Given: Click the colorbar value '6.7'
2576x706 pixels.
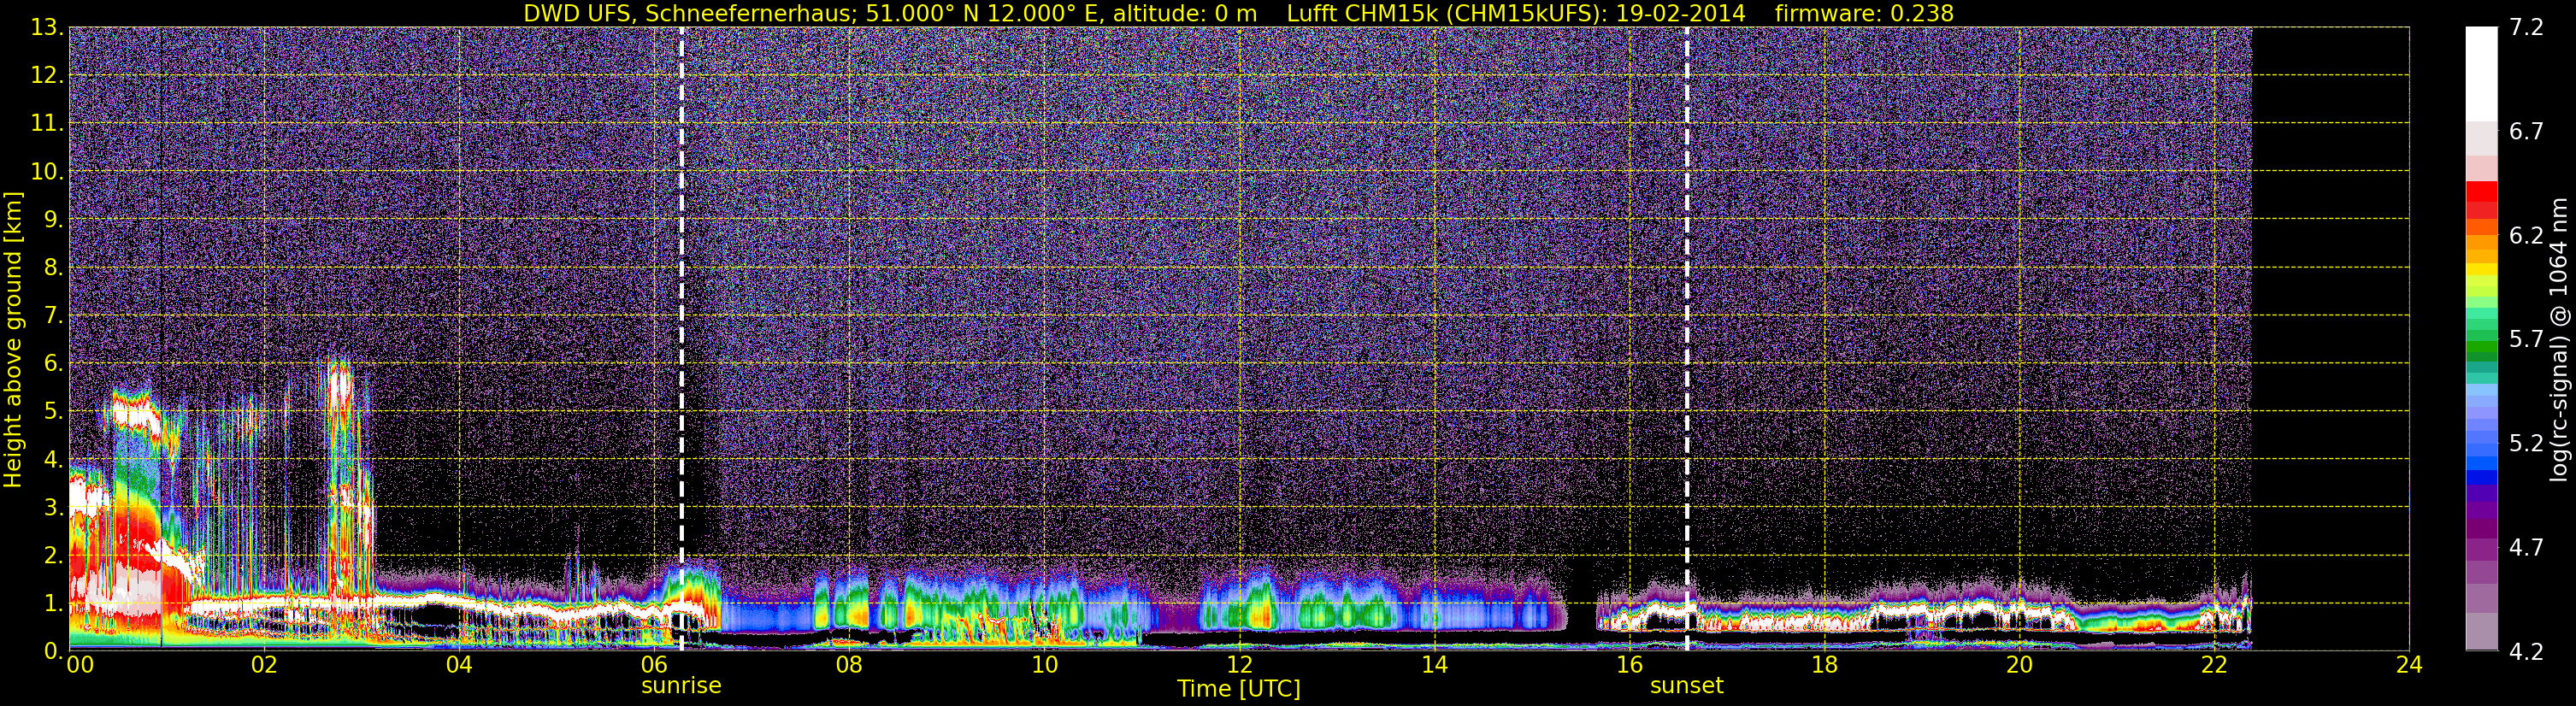Looking at the screenshot, I should click(2526, 132).
